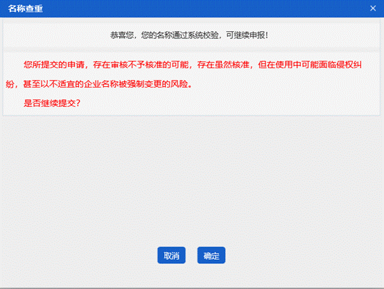Image resolution: width=384 pixels, height=289 pixels.
Task: Click the gray bottom border of the dialog
Action: (x=192, y=288)
